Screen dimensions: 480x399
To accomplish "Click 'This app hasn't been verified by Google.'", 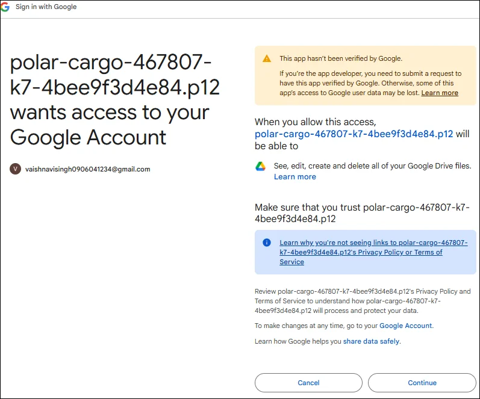I will pos(341,58).
